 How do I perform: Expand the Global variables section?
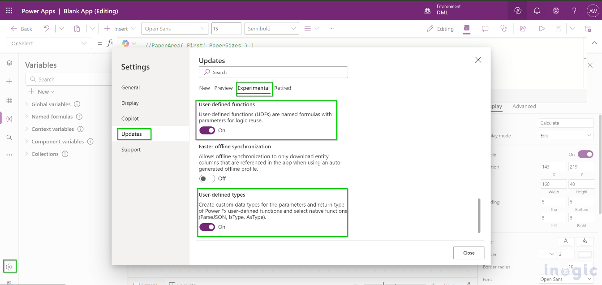click(51, 104)
